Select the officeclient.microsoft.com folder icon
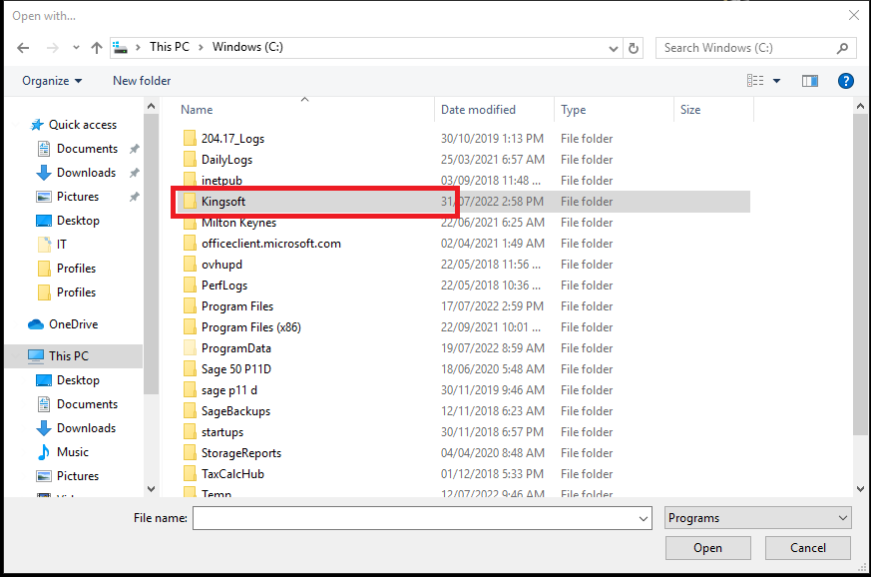This screenshot has width=871, height=577. (190, 244)
